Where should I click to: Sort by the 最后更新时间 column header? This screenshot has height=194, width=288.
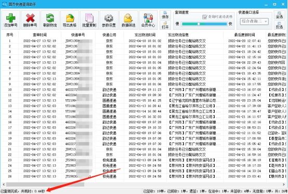click(244, 35)
